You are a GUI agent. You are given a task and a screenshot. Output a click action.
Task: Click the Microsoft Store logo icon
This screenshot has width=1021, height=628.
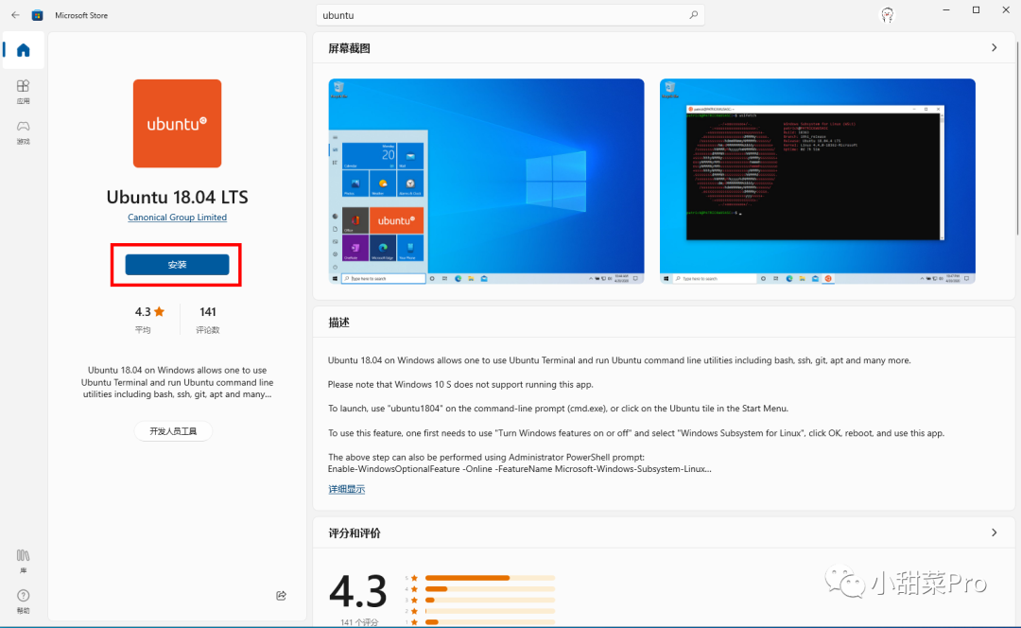pos(38,15)
